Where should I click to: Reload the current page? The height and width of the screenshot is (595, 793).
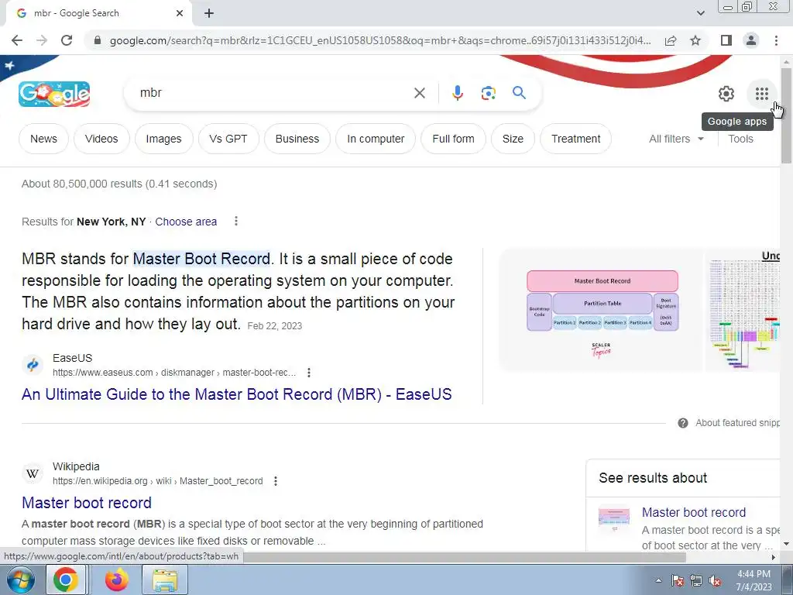(x=67, y=40)
